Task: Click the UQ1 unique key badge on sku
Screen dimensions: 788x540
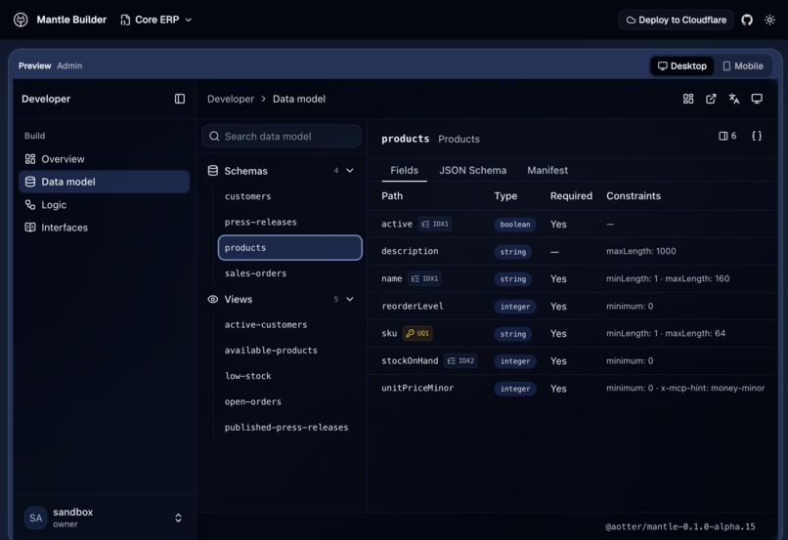Action: coord(417,333)
